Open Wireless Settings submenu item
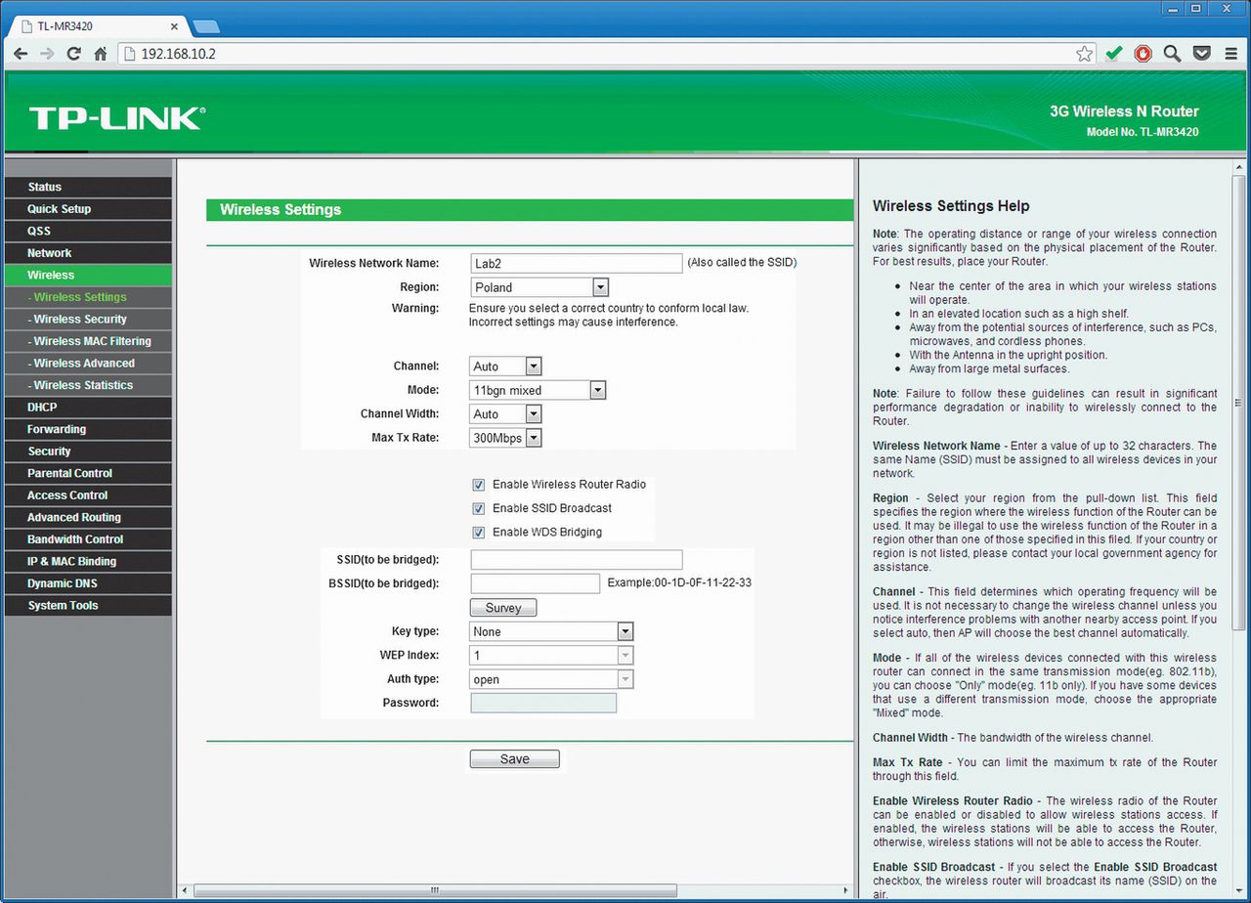This screenshot has width=1251, height=903. pos(88,297)
